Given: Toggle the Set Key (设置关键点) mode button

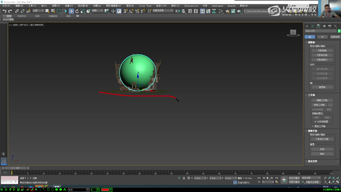Looking at the screenshot, I should coord(294,182).
